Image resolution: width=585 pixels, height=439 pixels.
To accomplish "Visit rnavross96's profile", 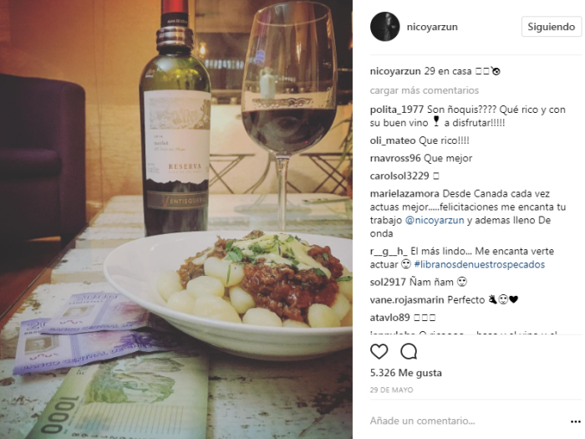I will pyautogui.click(x=395, y=158).
